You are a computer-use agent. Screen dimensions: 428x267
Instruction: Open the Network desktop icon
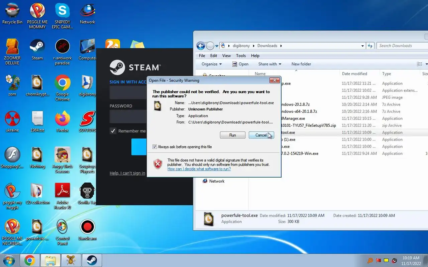(x=87, y=14)
